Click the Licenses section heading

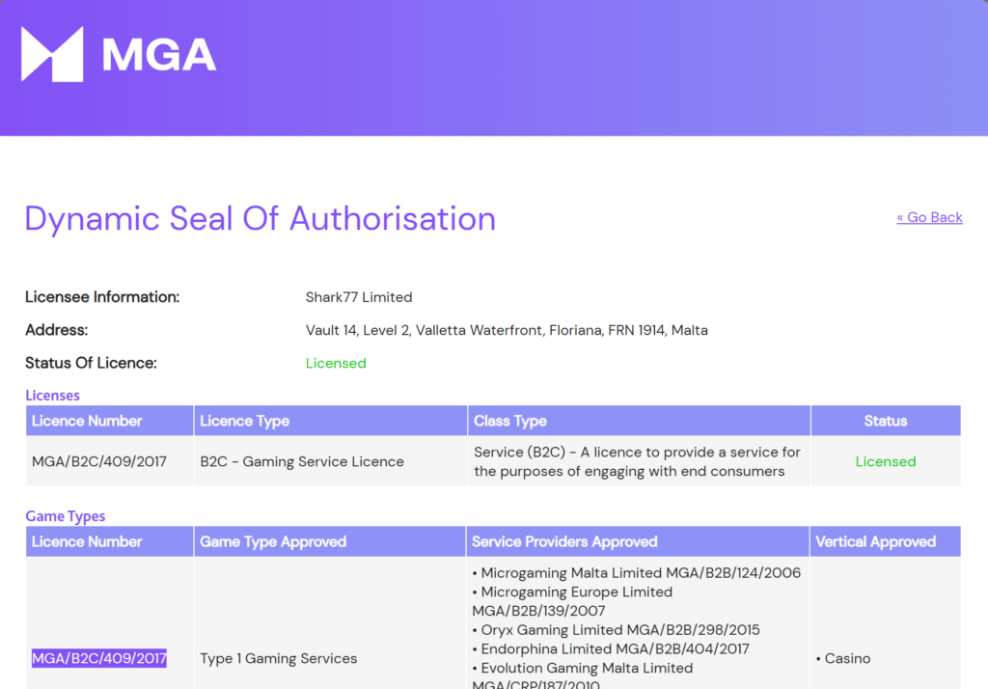click(52, 395)
